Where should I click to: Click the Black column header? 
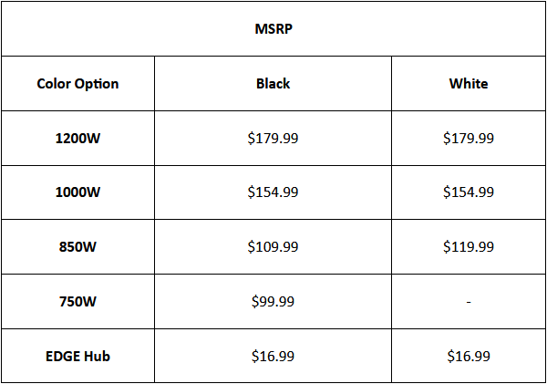click(x=273, y=84)
